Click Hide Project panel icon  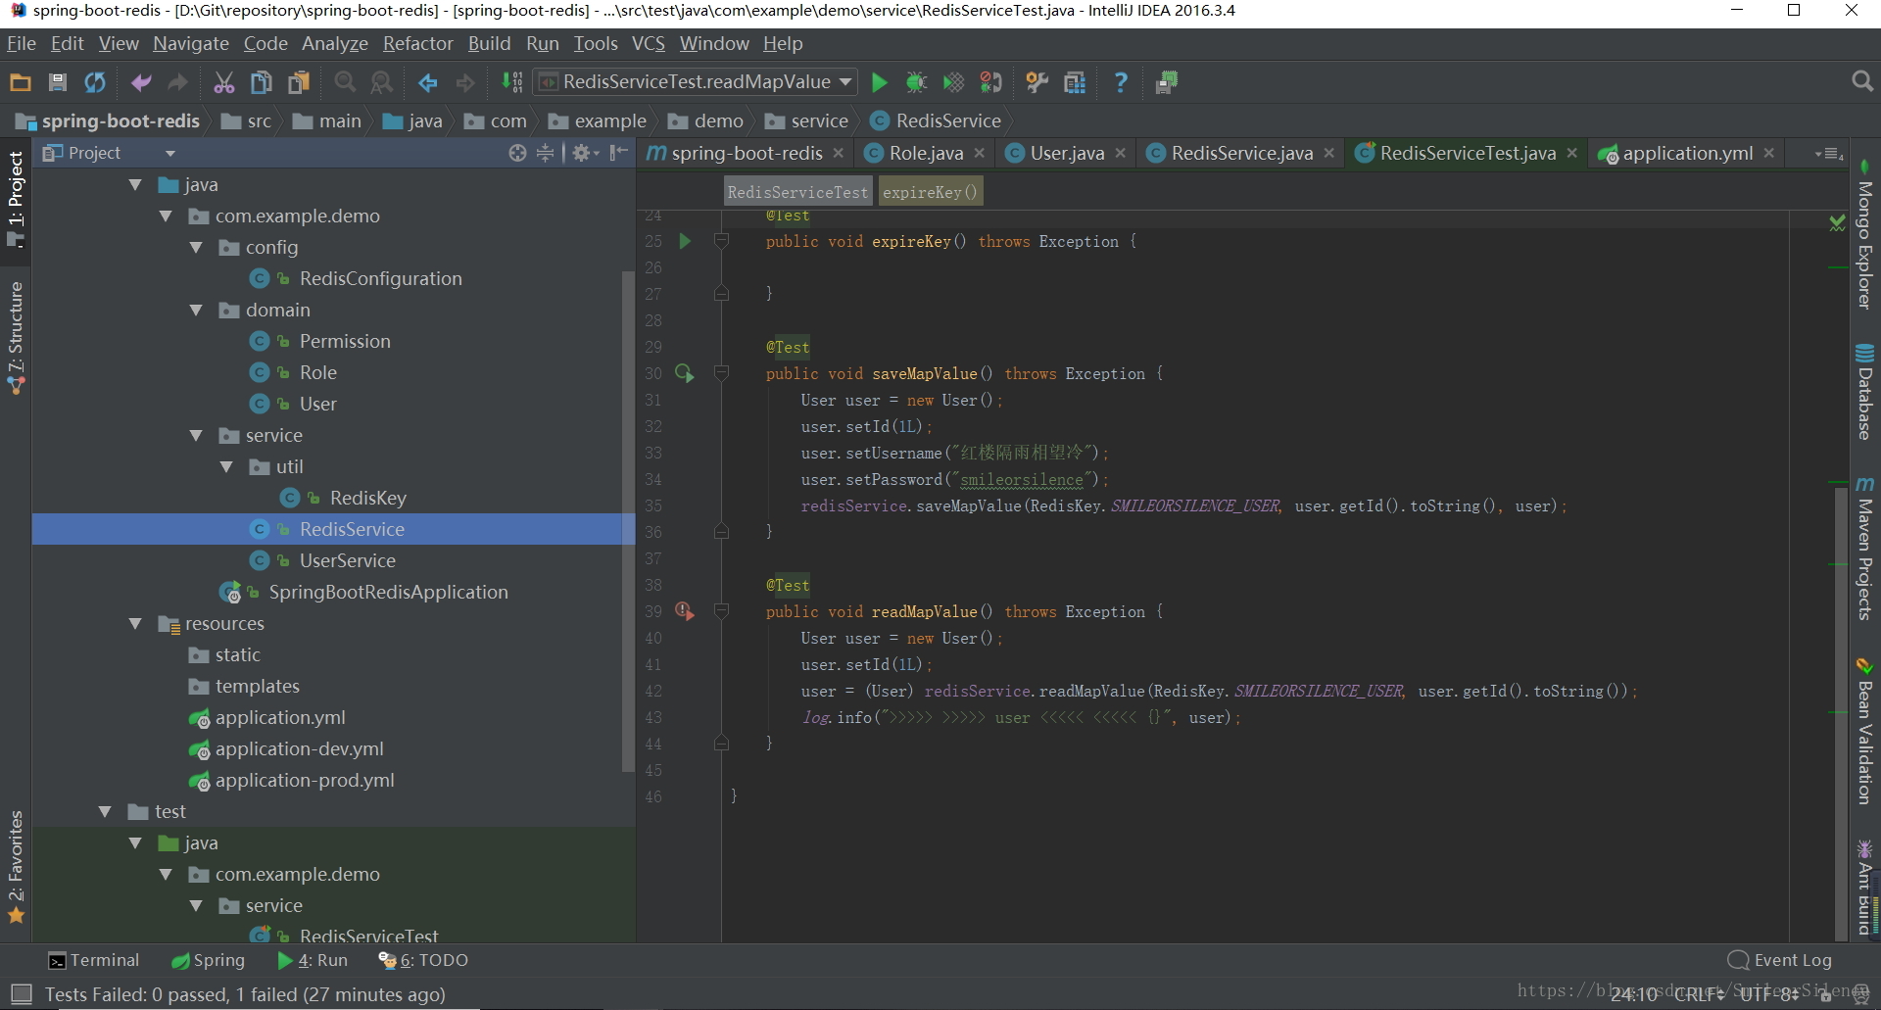tap(618, 153)
